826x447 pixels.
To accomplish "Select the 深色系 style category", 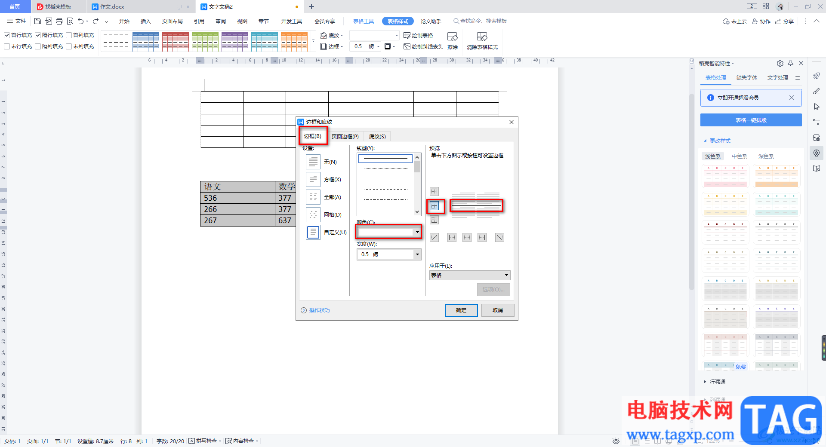I will click(766, 156).
